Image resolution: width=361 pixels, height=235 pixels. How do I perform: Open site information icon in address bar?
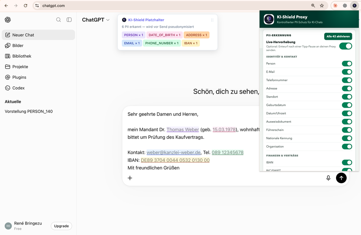coord(37,6)
